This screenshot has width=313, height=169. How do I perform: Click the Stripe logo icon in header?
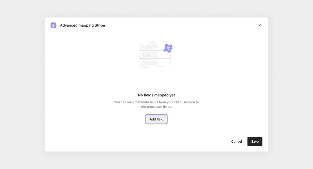(53, 25)
